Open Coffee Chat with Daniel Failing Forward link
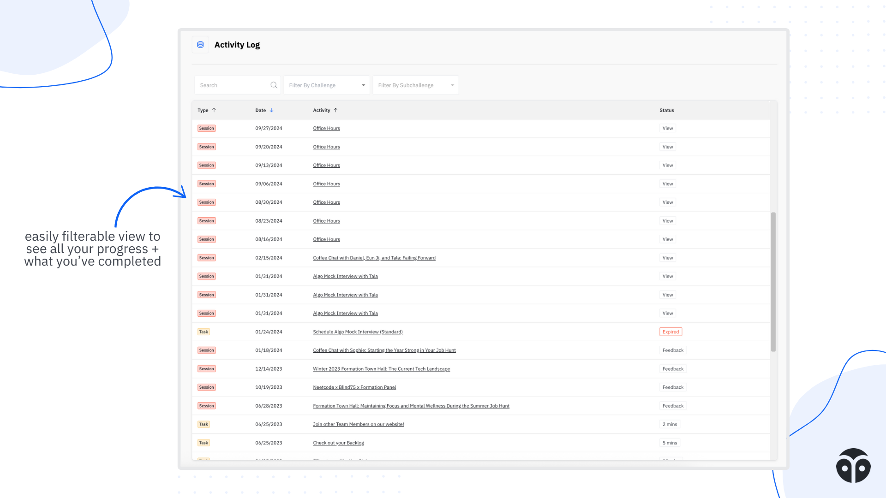886x498 pixels. point(374,258)
